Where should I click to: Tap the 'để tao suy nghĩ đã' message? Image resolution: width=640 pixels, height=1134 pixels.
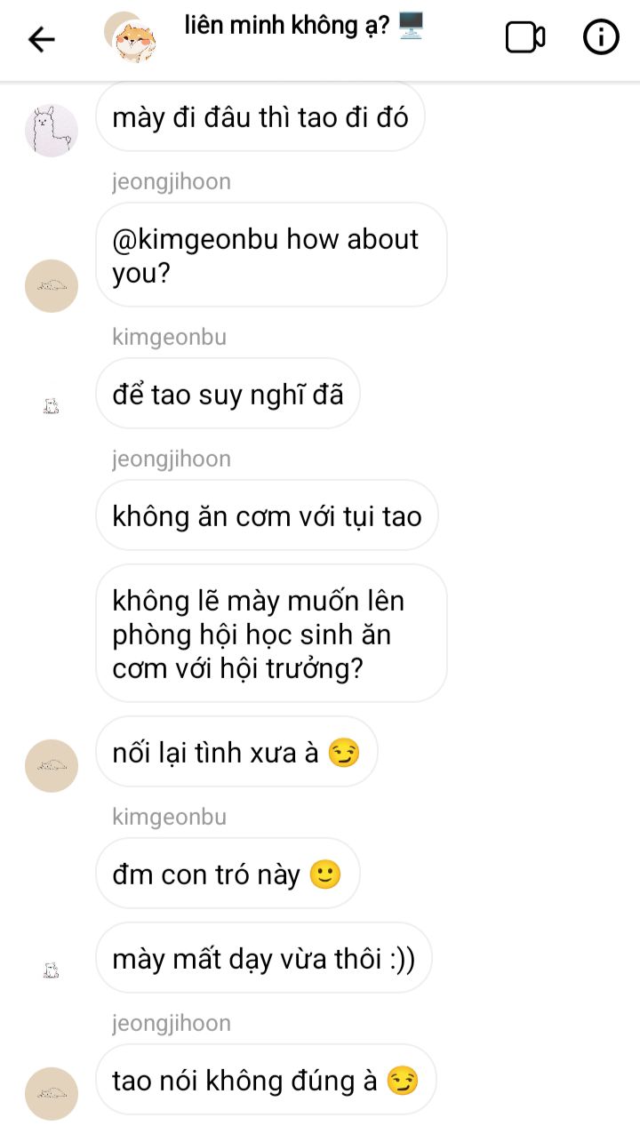tap(228, 394)
